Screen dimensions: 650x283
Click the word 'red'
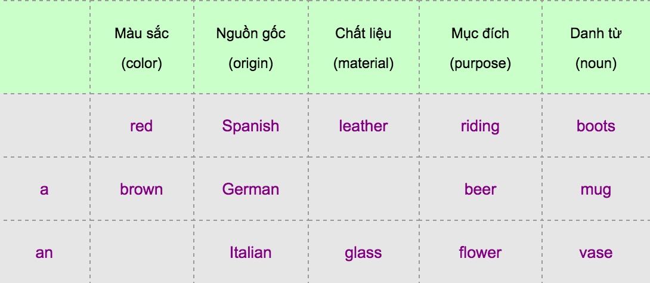click(141, 126)
